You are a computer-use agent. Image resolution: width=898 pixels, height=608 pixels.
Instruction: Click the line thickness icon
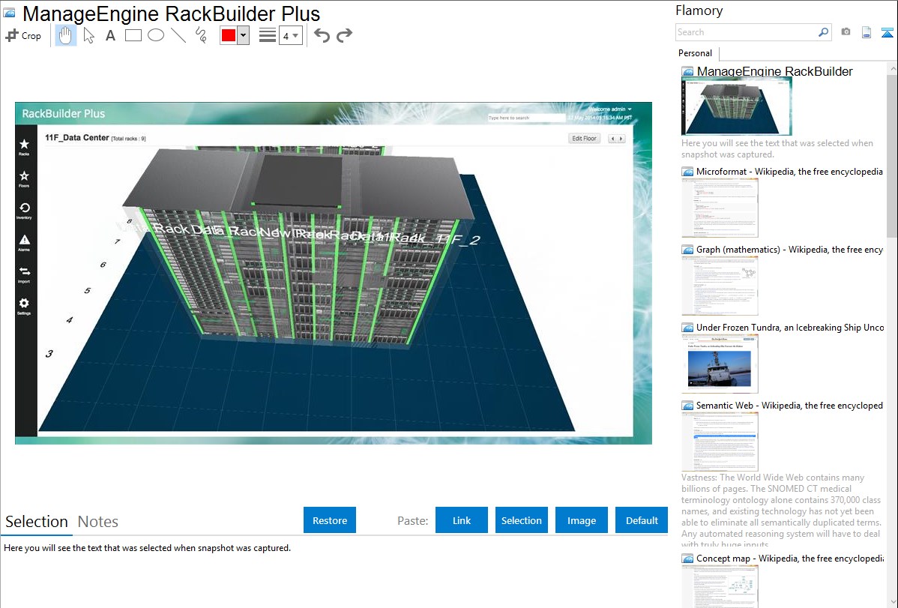pyautogui.click(x=268, y=35)
